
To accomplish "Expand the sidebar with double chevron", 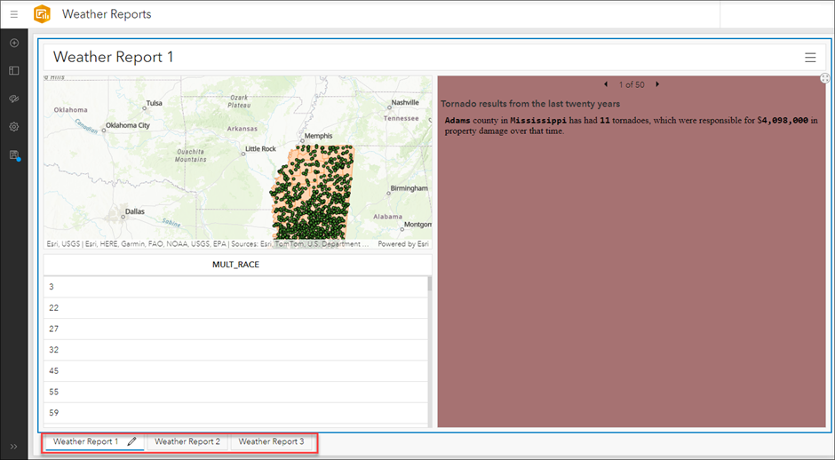I will click(14, 446).
